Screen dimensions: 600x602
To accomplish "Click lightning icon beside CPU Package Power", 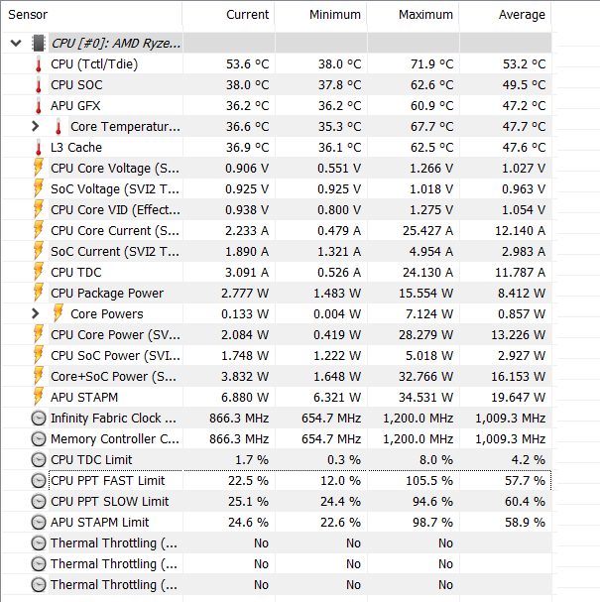I will coord(39,293).
